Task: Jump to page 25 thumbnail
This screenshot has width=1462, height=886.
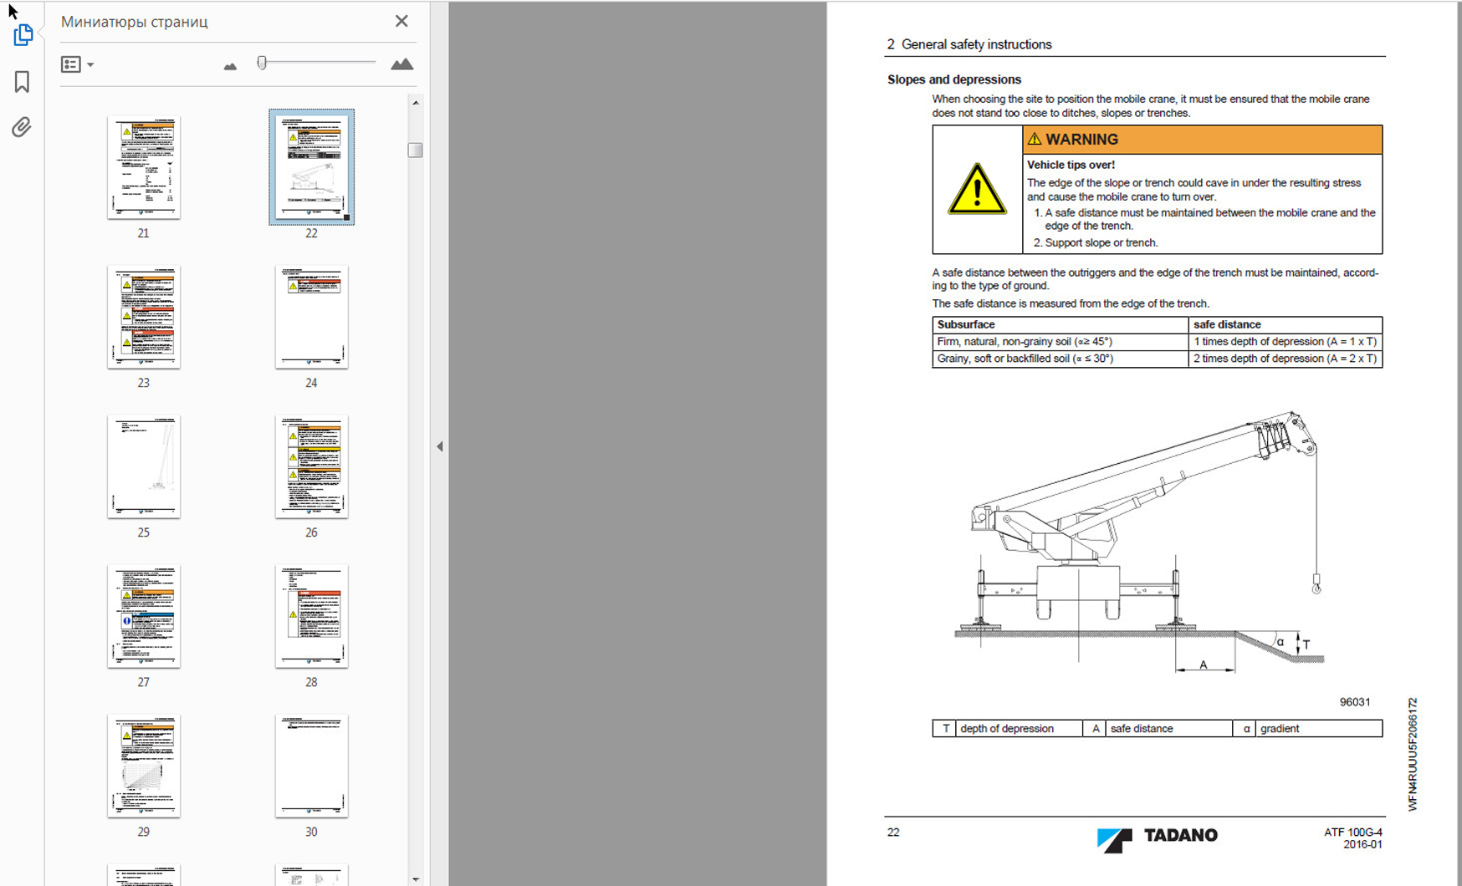Action: (x=144, y=466)
